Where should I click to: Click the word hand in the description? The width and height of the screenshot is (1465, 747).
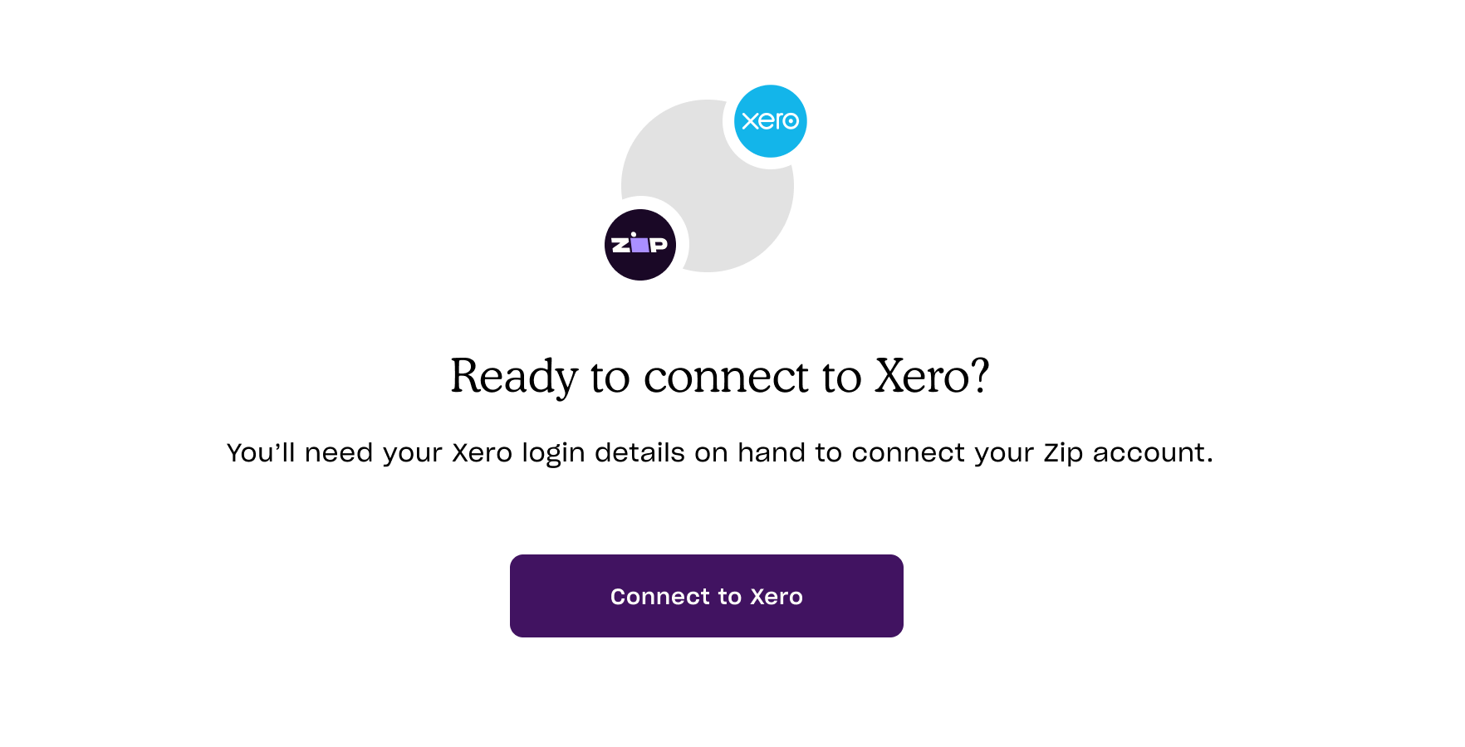click(x=772, y=453)
